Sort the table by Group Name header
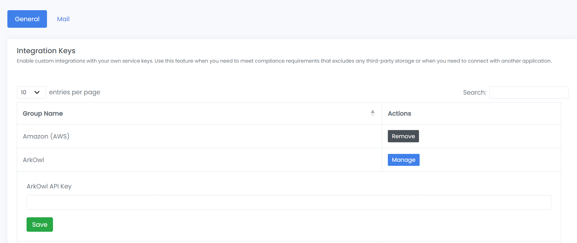 43,113
